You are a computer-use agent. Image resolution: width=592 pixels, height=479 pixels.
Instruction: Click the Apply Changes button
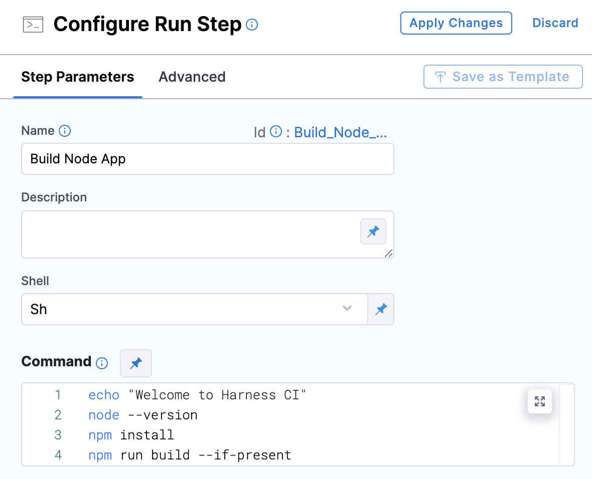[456, 23]
